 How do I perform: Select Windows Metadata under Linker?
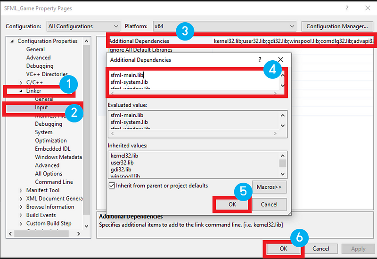(x=58, y=157)
